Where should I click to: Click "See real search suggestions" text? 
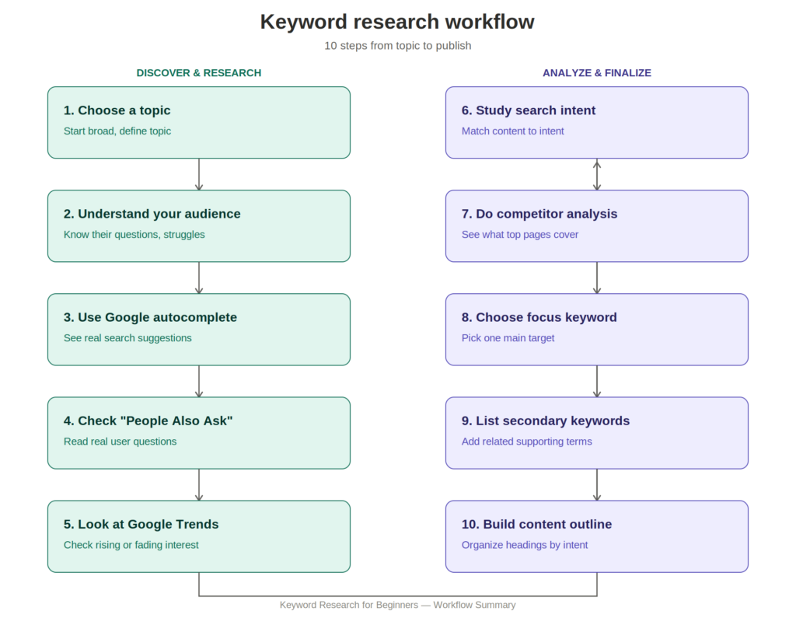(x=127, y=338)
